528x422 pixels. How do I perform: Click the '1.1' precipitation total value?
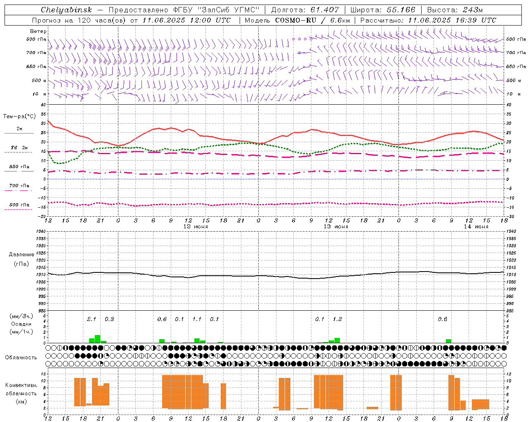[x=197, y=319]
